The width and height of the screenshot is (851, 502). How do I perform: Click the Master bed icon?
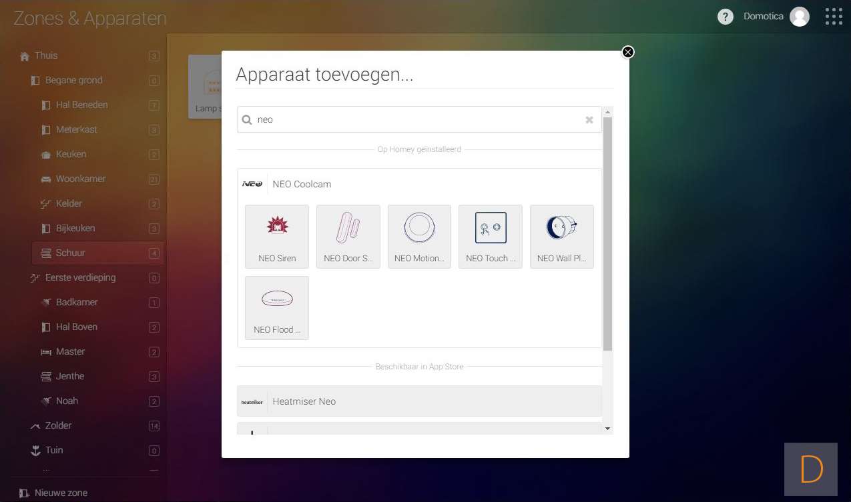(46, 352)
